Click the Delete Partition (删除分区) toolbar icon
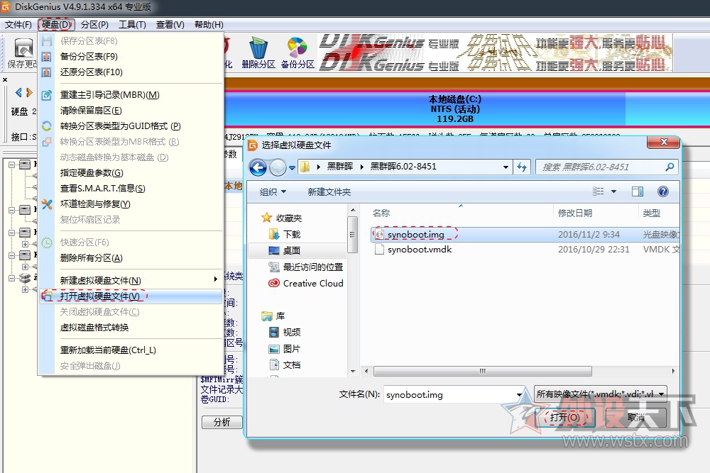The width and height of the screenshot is (710, 473). coord(258,53)
